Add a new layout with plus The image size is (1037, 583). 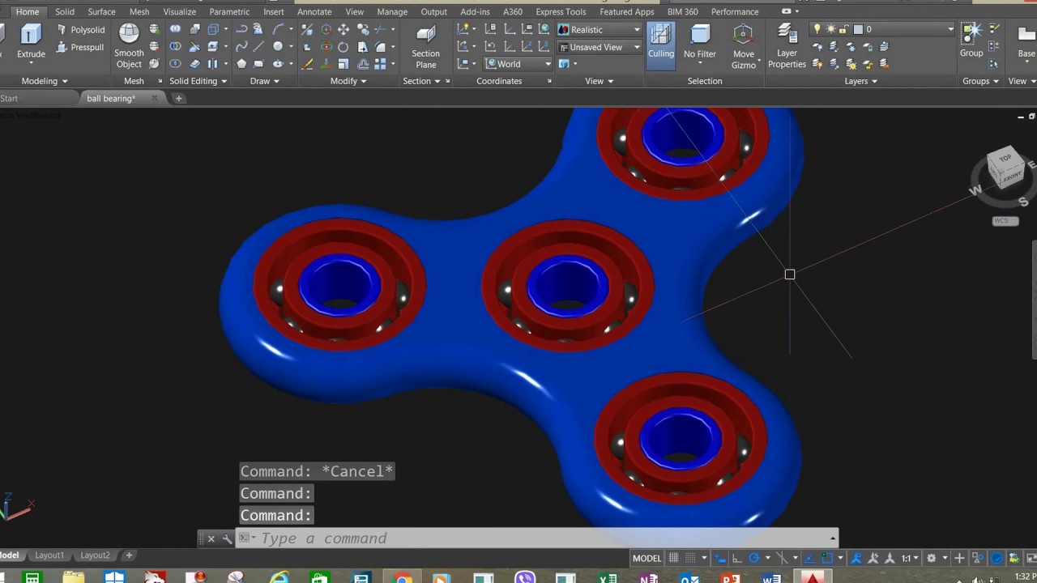[129, 555]
